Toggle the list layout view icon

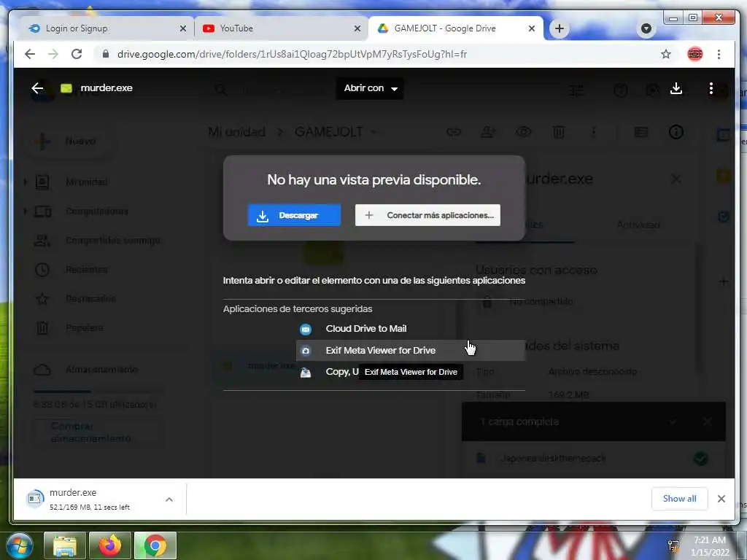point(640,132)
